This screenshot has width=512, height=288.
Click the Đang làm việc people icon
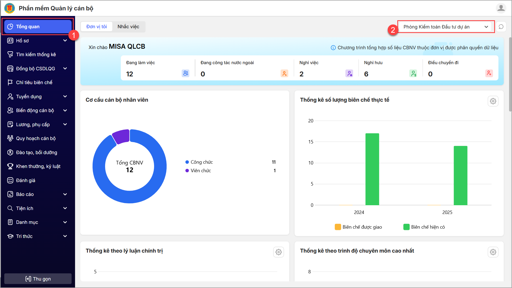[x=185, y=73]
